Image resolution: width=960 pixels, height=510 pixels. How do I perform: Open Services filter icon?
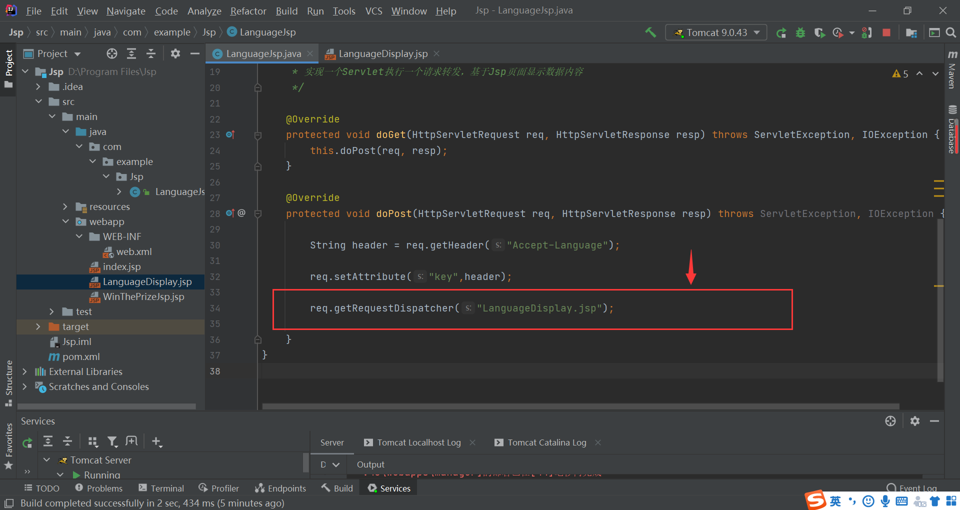point(112,441)
